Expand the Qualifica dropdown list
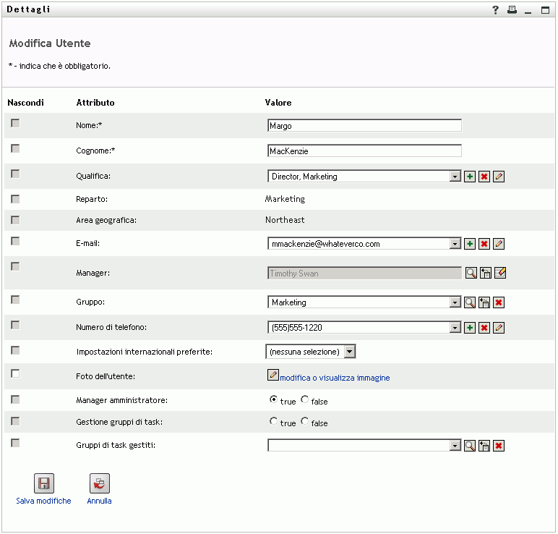The width and height of the screenshot is (558, 534). 455,177
